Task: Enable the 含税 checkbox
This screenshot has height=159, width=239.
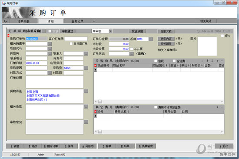Action: (x=156, y=61)
